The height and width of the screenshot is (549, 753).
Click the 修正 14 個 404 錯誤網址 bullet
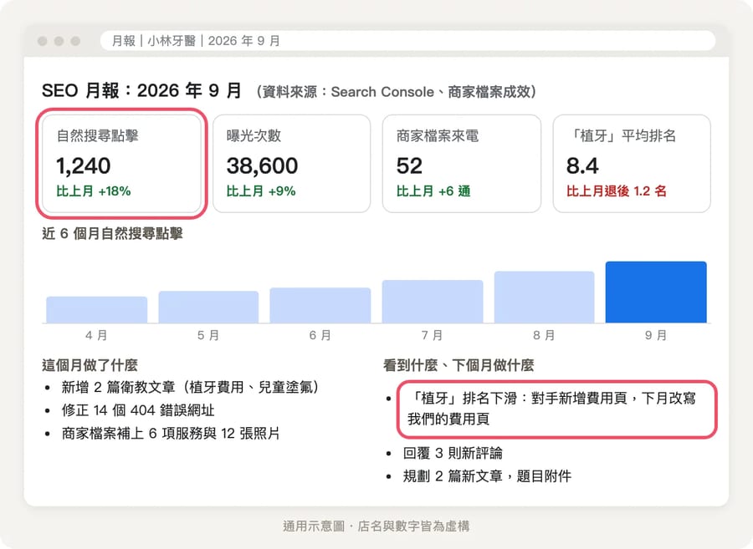coord(138,410)
